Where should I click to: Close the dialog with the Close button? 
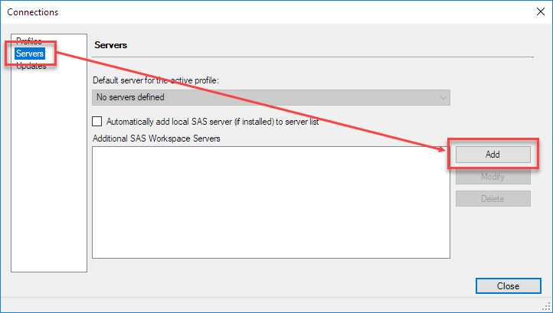tap(507, 286)
